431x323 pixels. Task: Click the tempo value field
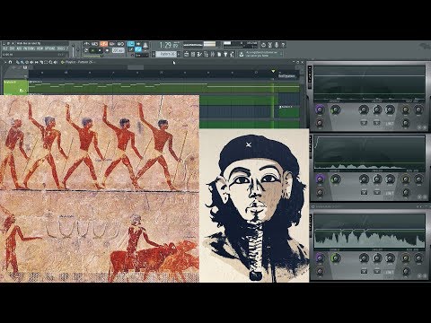tap(119, 50)
